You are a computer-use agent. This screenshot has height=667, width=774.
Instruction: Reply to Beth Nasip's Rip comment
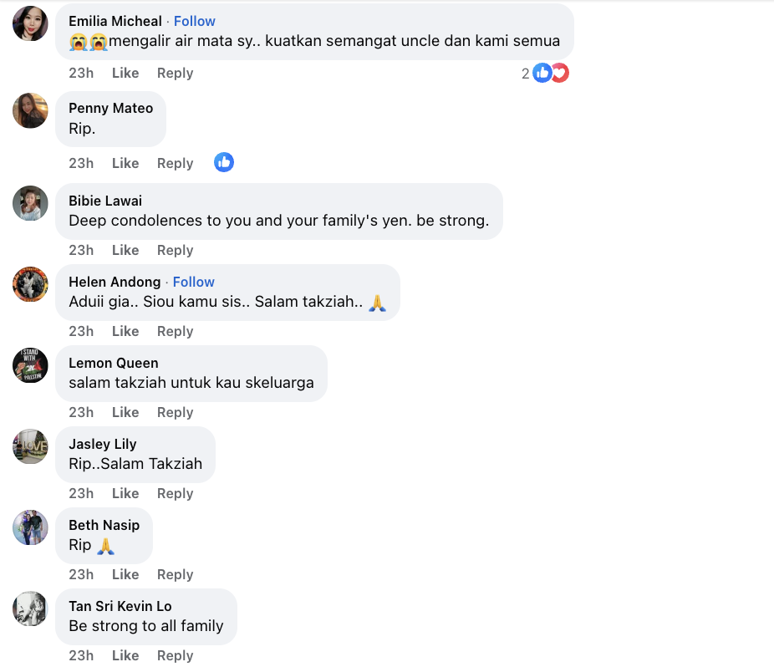(175, 574)
